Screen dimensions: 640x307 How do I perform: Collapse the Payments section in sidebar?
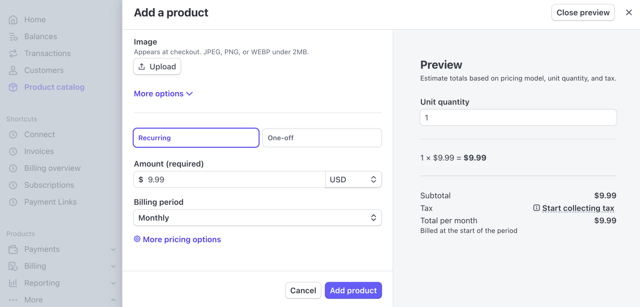(113, 249)
